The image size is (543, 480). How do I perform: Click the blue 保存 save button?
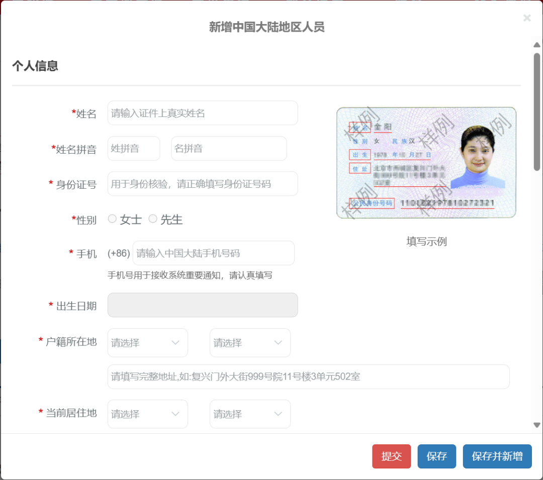436,456
